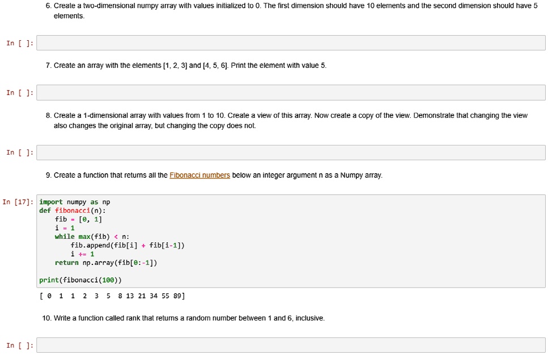Click the 'i = 1' code line
Screen dimensions: 548x355
65,228
